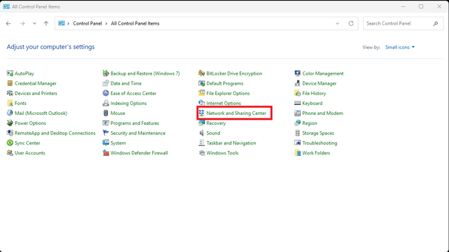Go back with the Back arrow

pyautogui.click(x=8, y=23)
